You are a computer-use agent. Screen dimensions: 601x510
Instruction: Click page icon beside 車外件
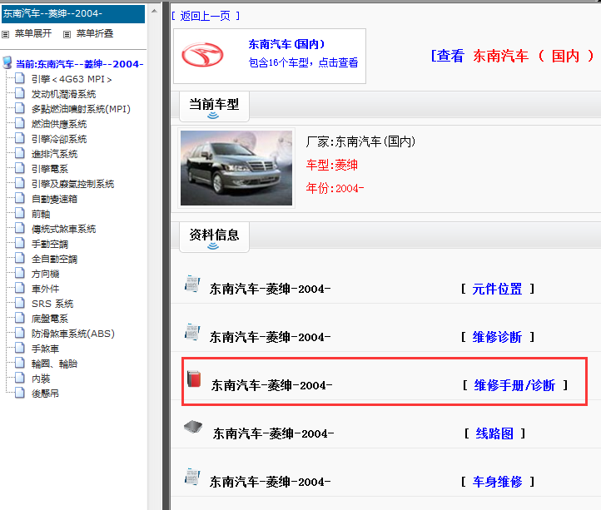(20, 288)
